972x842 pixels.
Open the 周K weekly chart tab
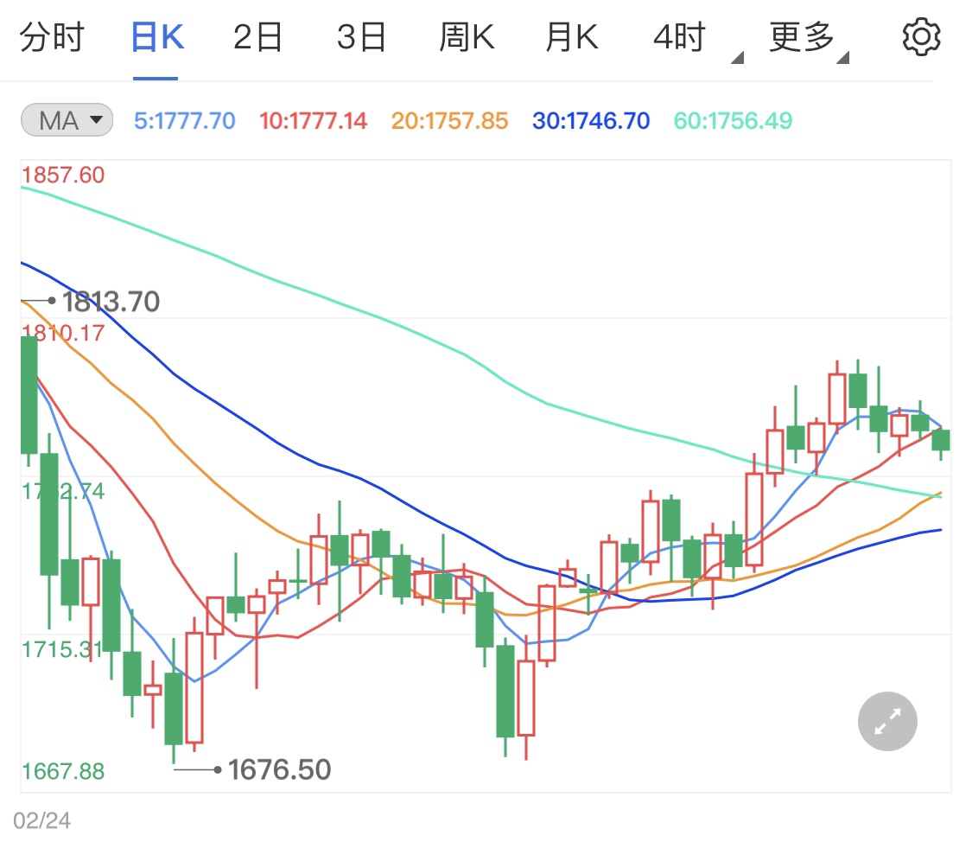(x=467, y=37)
